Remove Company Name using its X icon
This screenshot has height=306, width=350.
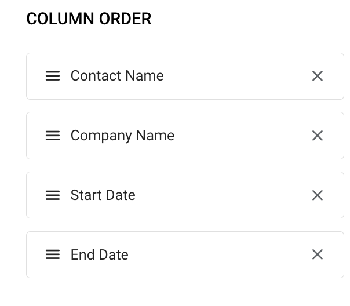pyautogui.click(x=317, y=136)
